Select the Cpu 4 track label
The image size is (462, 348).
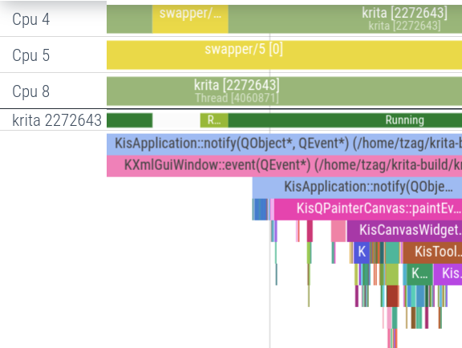(x=30, y=19)
